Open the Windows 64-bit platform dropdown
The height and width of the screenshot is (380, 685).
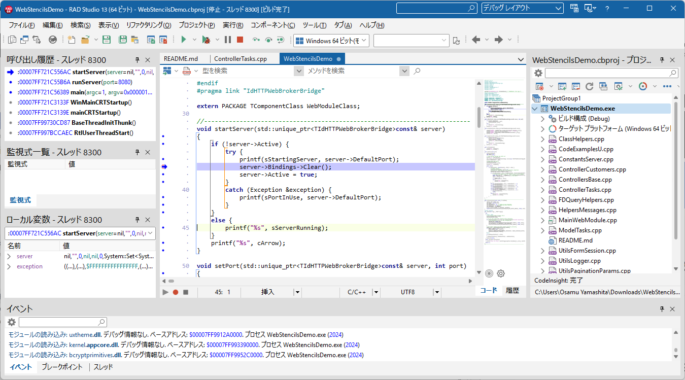(364, 40)
